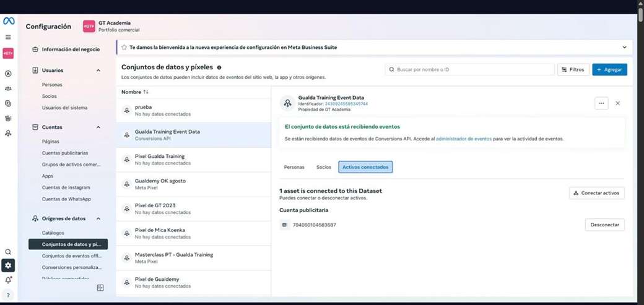Select the Activos conectados tab
Screen dimensions: 644x305
coord(365,168)
